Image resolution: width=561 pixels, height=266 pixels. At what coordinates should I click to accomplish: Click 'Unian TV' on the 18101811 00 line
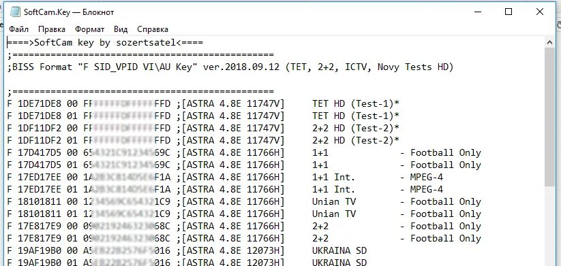(x=334, y=202)
